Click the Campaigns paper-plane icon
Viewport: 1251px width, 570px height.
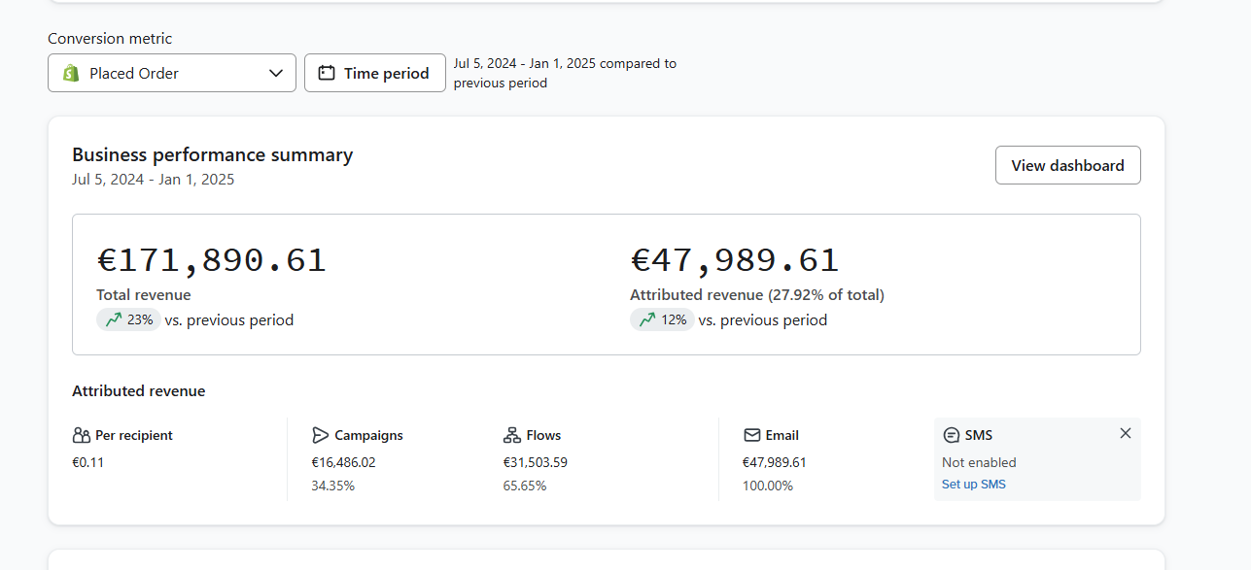click(321, 435)
